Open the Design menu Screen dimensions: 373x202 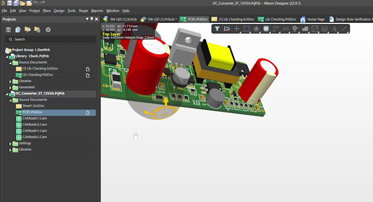(x=59, y=11)
